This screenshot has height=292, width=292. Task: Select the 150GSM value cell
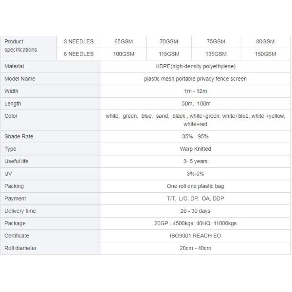(x=266, y=54)
